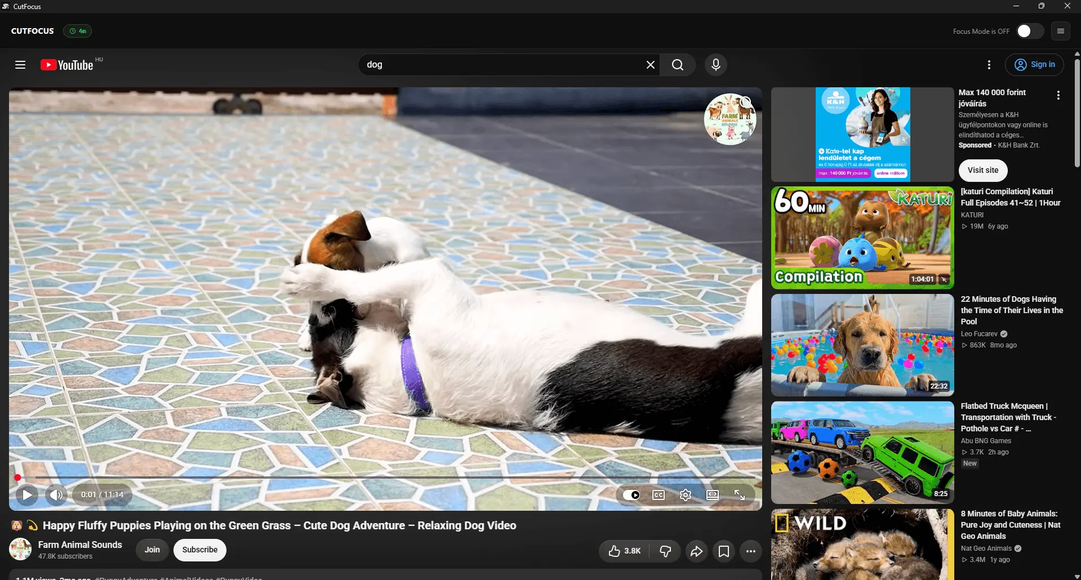Click the Farm Animals watermark in the player
1081x580 pixels.
[730, 119]
